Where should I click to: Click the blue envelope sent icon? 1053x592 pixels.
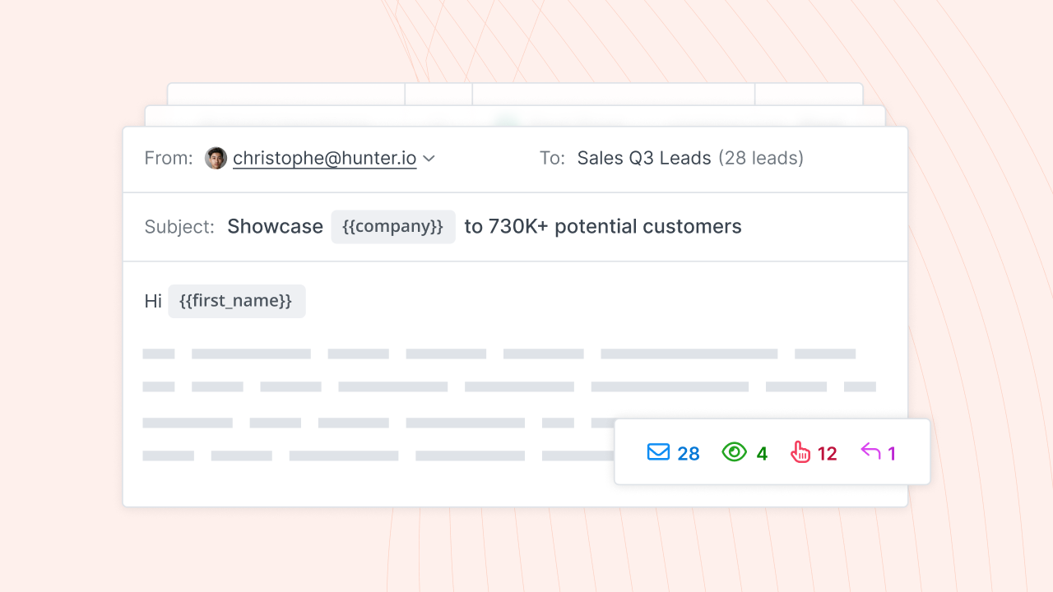[658, 452]
